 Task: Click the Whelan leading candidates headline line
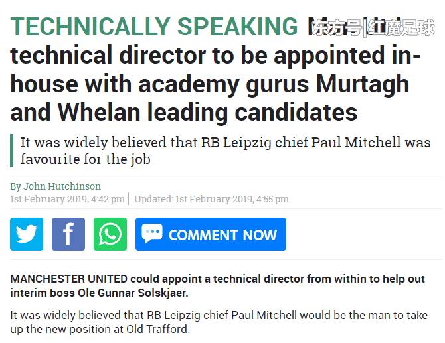(x=183, y=113)
